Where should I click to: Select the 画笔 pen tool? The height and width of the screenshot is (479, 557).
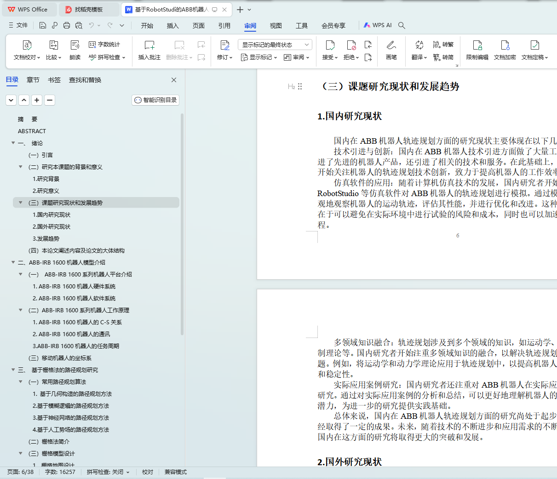pyautogui.click(x=391, y=51)
